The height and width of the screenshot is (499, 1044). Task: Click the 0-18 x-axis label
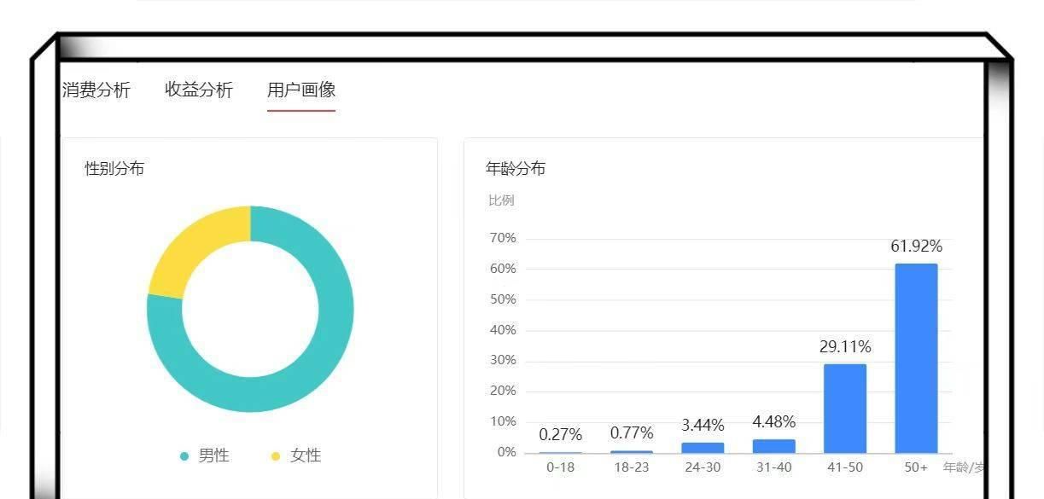(x=560, y=467)
